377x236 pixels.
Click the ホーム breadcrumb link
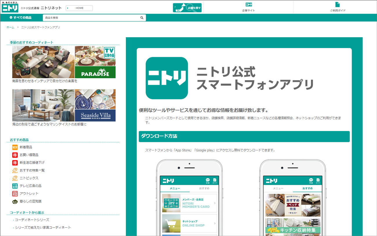(x=10, y=27)
